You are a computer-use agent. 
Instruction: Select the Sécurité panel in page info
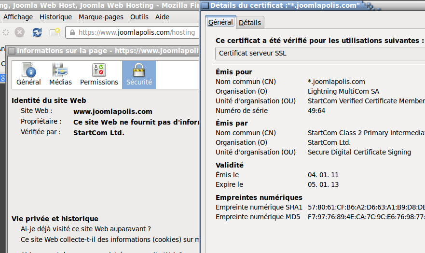click(139, 74)
